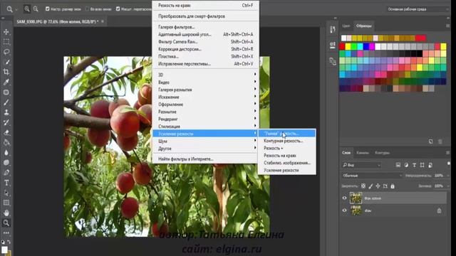This screenshot has width=456, height=256.
Task: Expand the 'Шум' submenu
Action: tap(205, 141)
